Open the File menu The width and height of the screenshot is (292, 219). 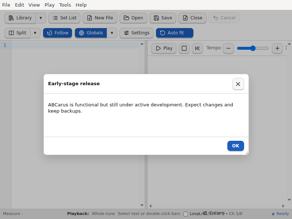point(6,5)
